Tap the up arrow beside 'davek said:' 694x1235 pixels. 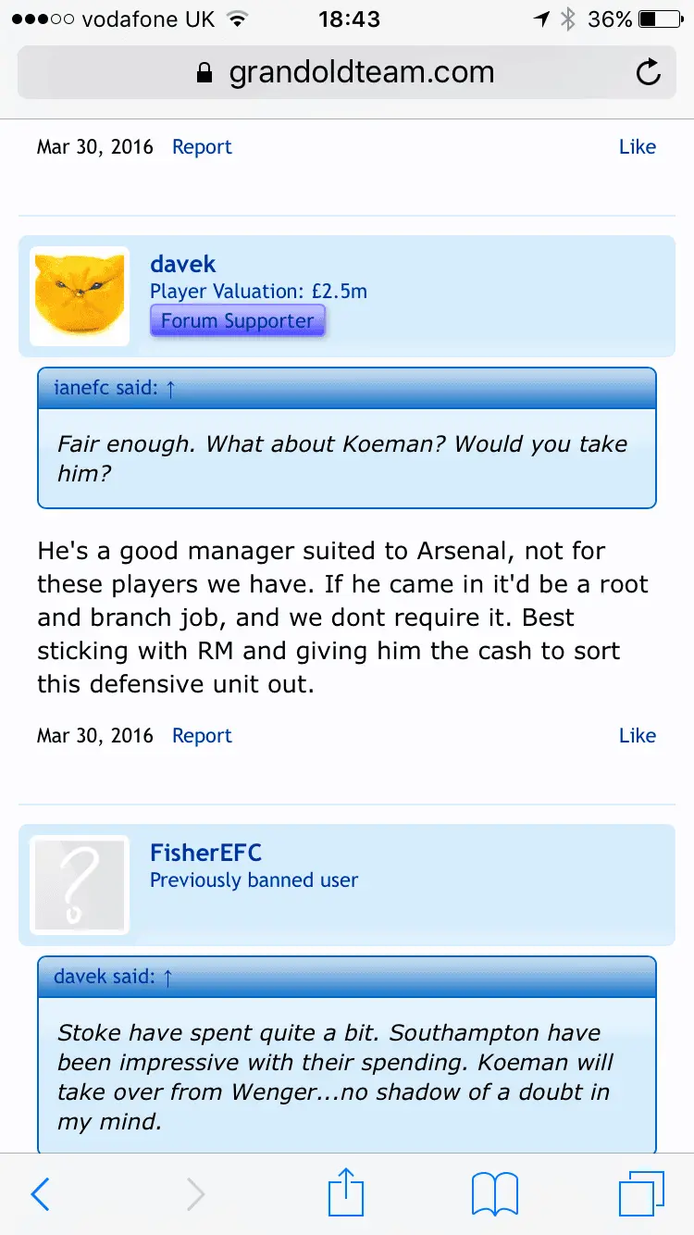167,978
